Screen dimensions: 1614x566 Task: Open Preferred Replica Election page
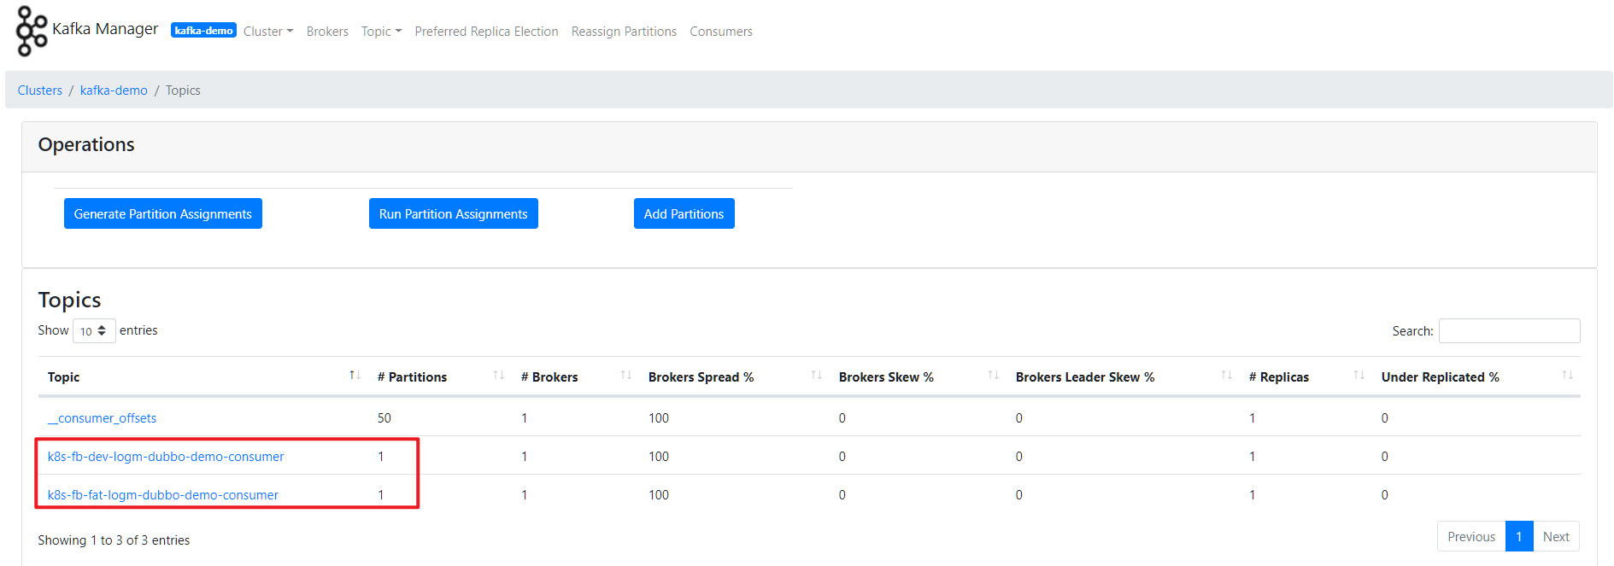(486, 32)
